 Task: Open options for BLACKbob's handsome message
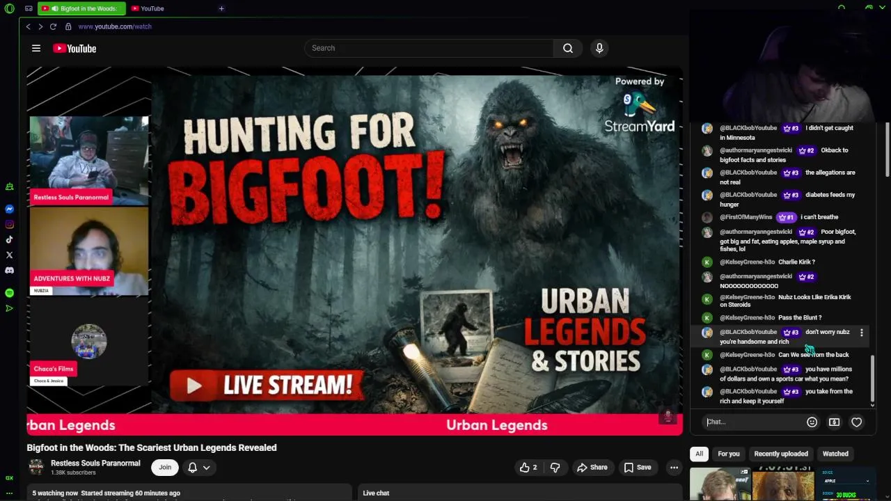861,333
